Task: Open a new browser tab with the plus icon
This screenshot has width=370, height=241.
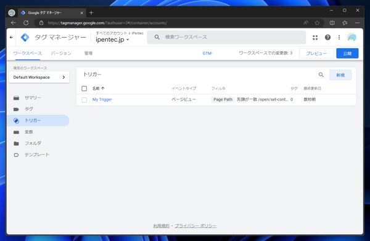Action: [x=91, y=13]
